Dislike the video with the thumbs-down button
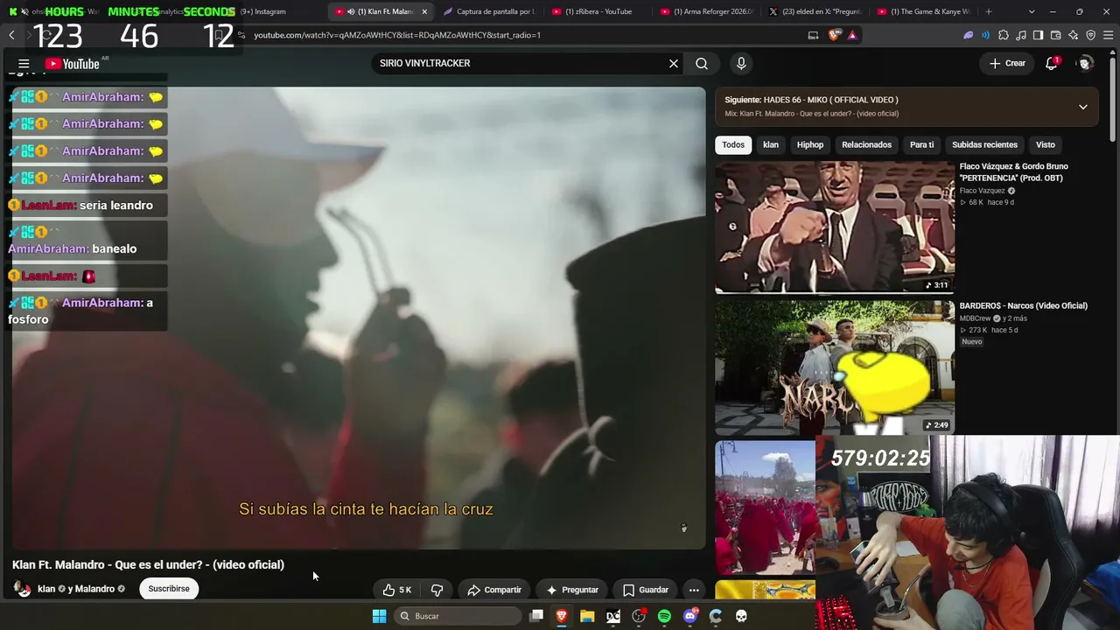The height and width of the screenshot is (630, 1120). pyautogui.click(x=437, y=590)
